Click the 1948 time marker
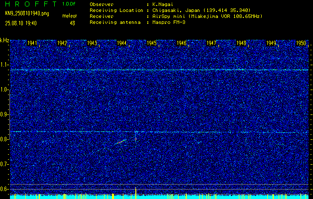 [241, 43]
